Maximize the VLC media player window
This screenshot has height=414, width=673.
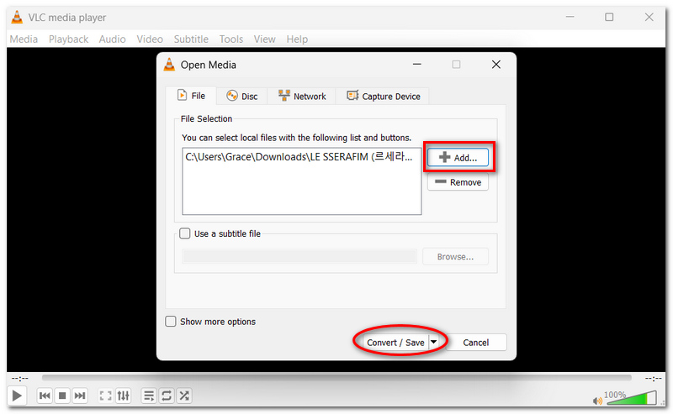click(609, 17)
